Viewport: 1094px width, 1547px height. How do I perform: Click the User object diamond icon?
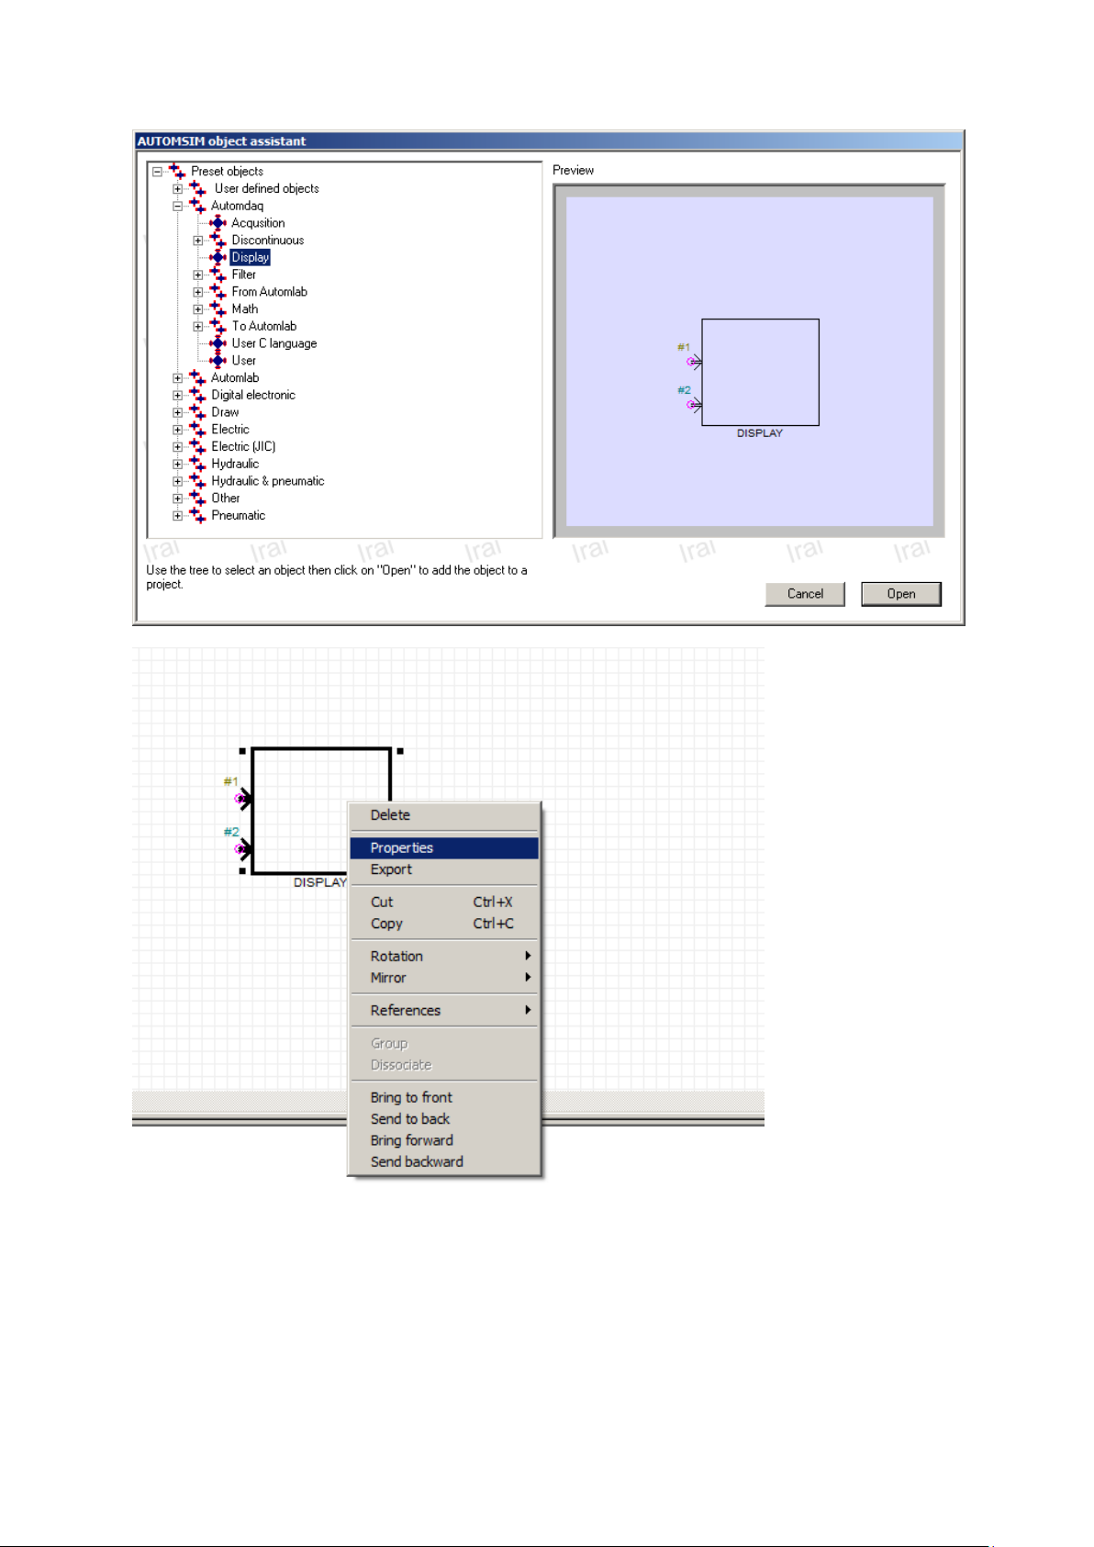point(218,360)
